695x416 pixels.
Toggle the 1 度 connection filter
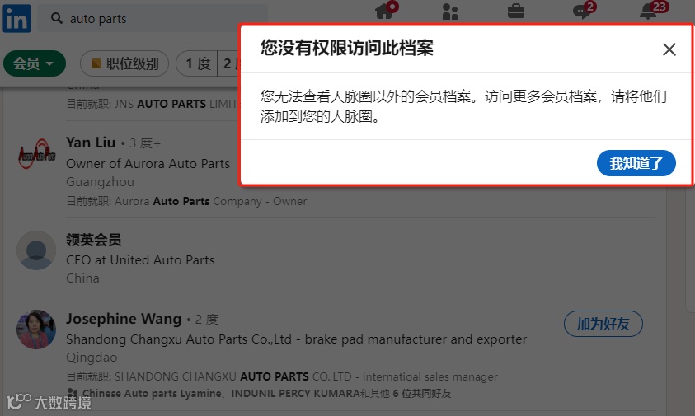click(x=197, y=63)
